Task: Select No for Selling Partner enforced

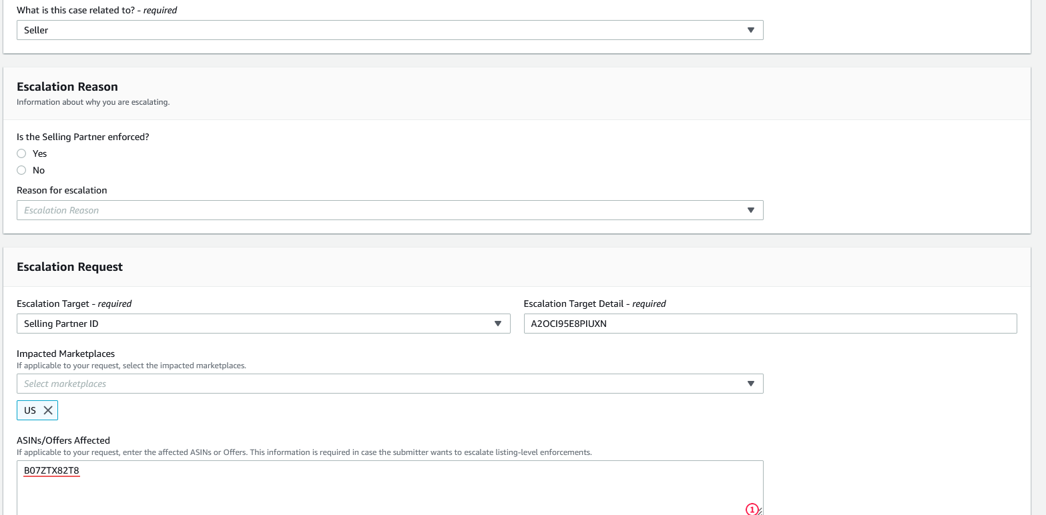Action: [x=21, y=170]
